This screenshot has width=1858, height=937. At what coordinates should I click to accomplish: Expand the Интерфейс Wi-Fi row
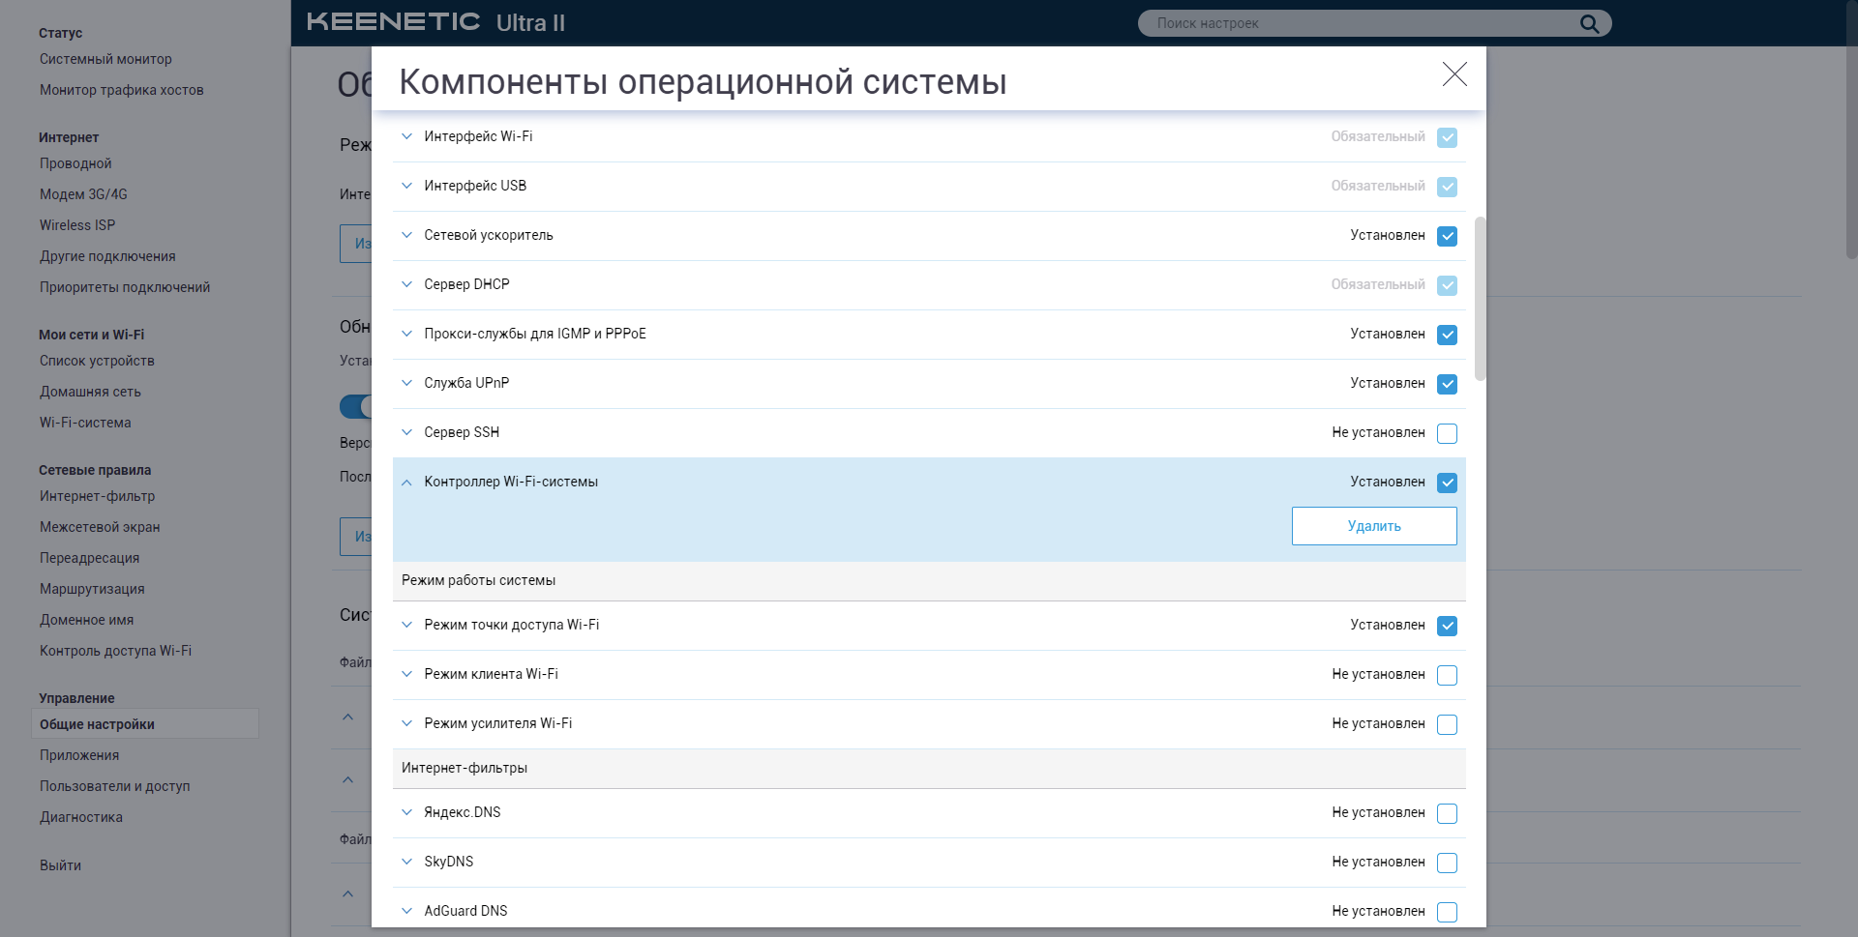pyautogui.click(x=406, y=136)
